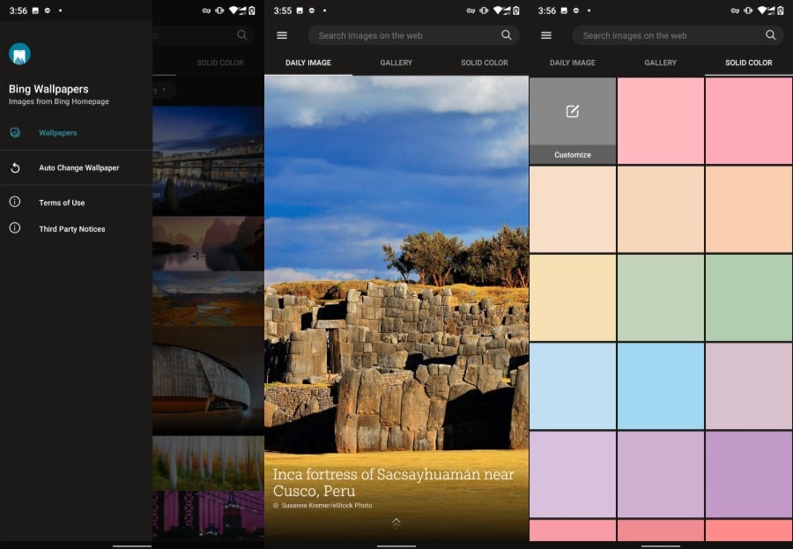Tap the Bing Wallpapers app logo in drawer

(x=19, y=54)
